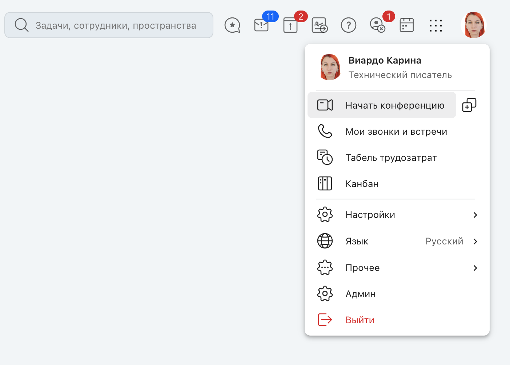Open the Админ menu item

[x=397, y=294]
